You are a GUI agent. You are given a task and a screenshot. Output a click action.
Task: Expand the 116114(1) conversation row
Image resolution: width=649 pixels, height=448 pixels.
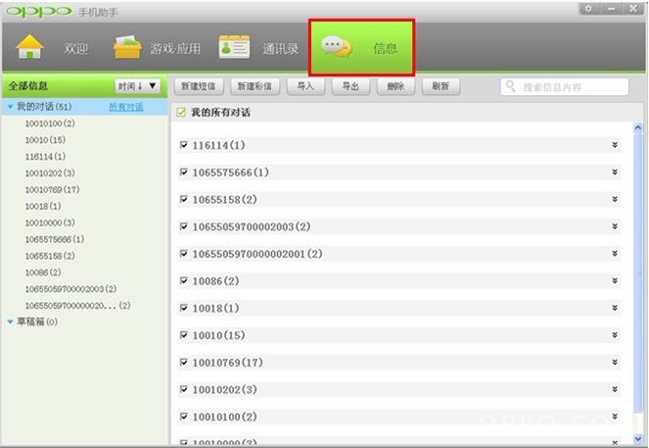point(615,145)
